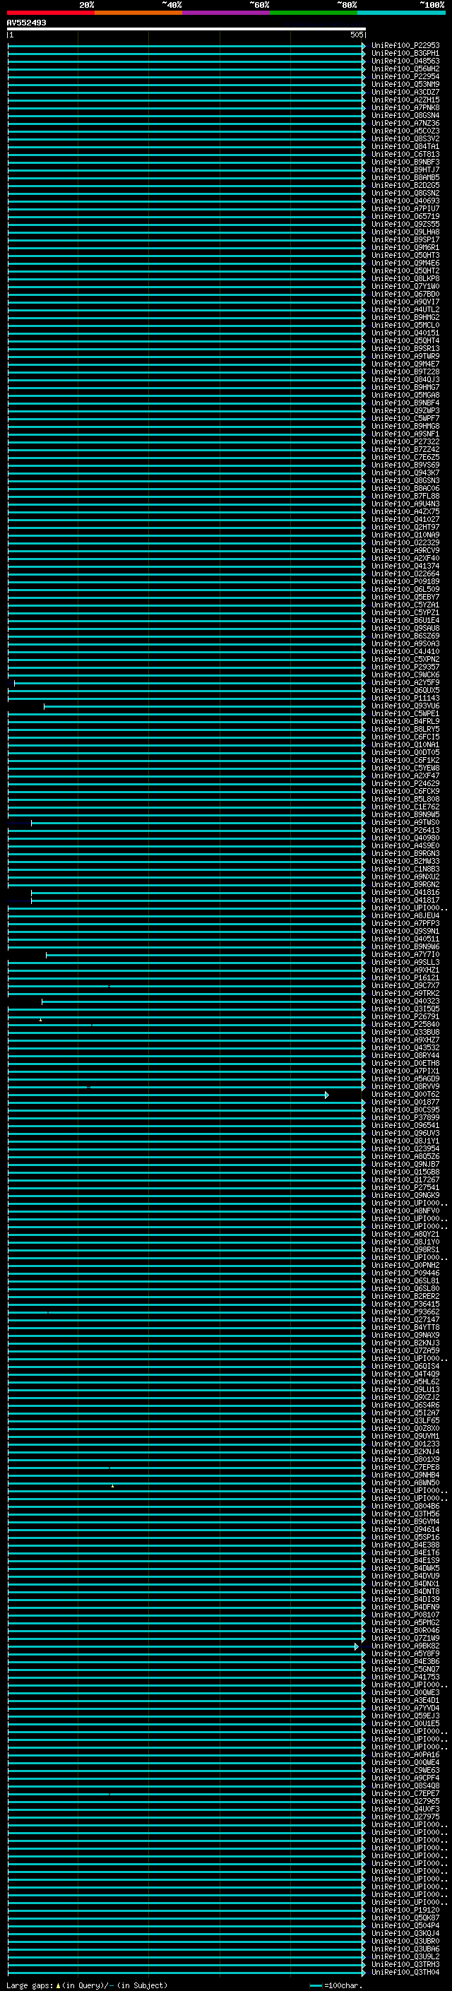Select UniRef100_A7NZ36 label

coord(405,123)
